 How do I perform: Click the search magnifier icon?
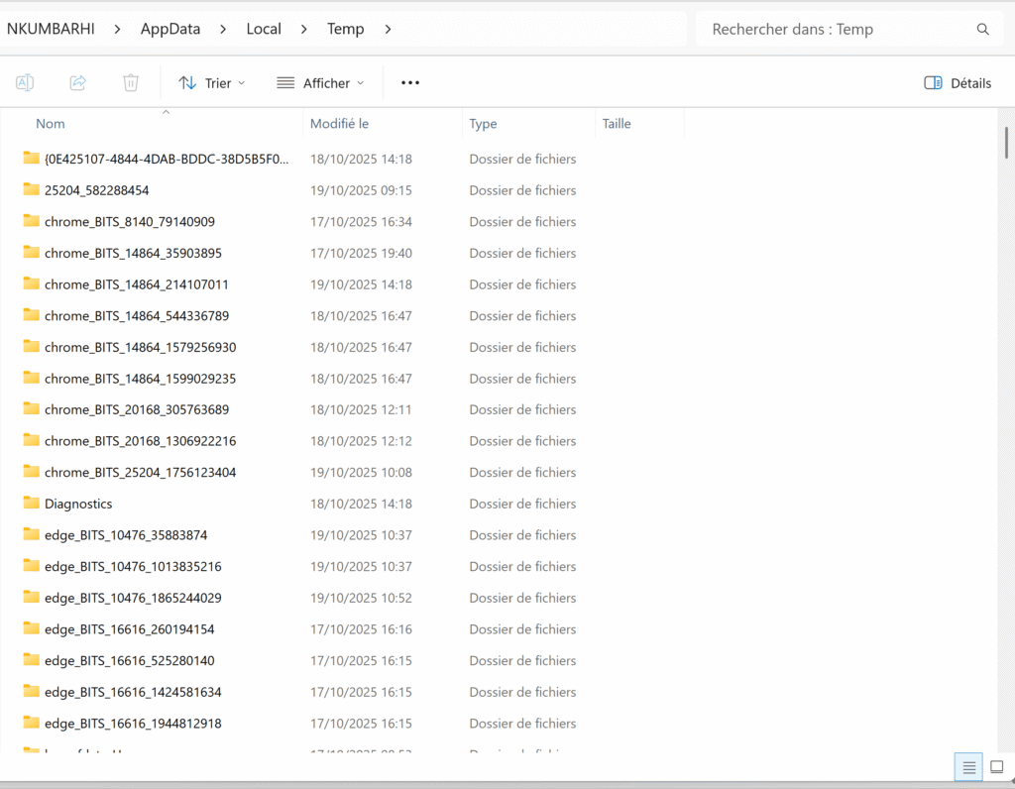click(x=983, y=30)
